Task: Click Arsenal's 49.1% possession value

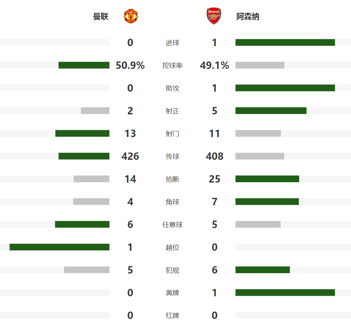Action: tap(215, 65)
